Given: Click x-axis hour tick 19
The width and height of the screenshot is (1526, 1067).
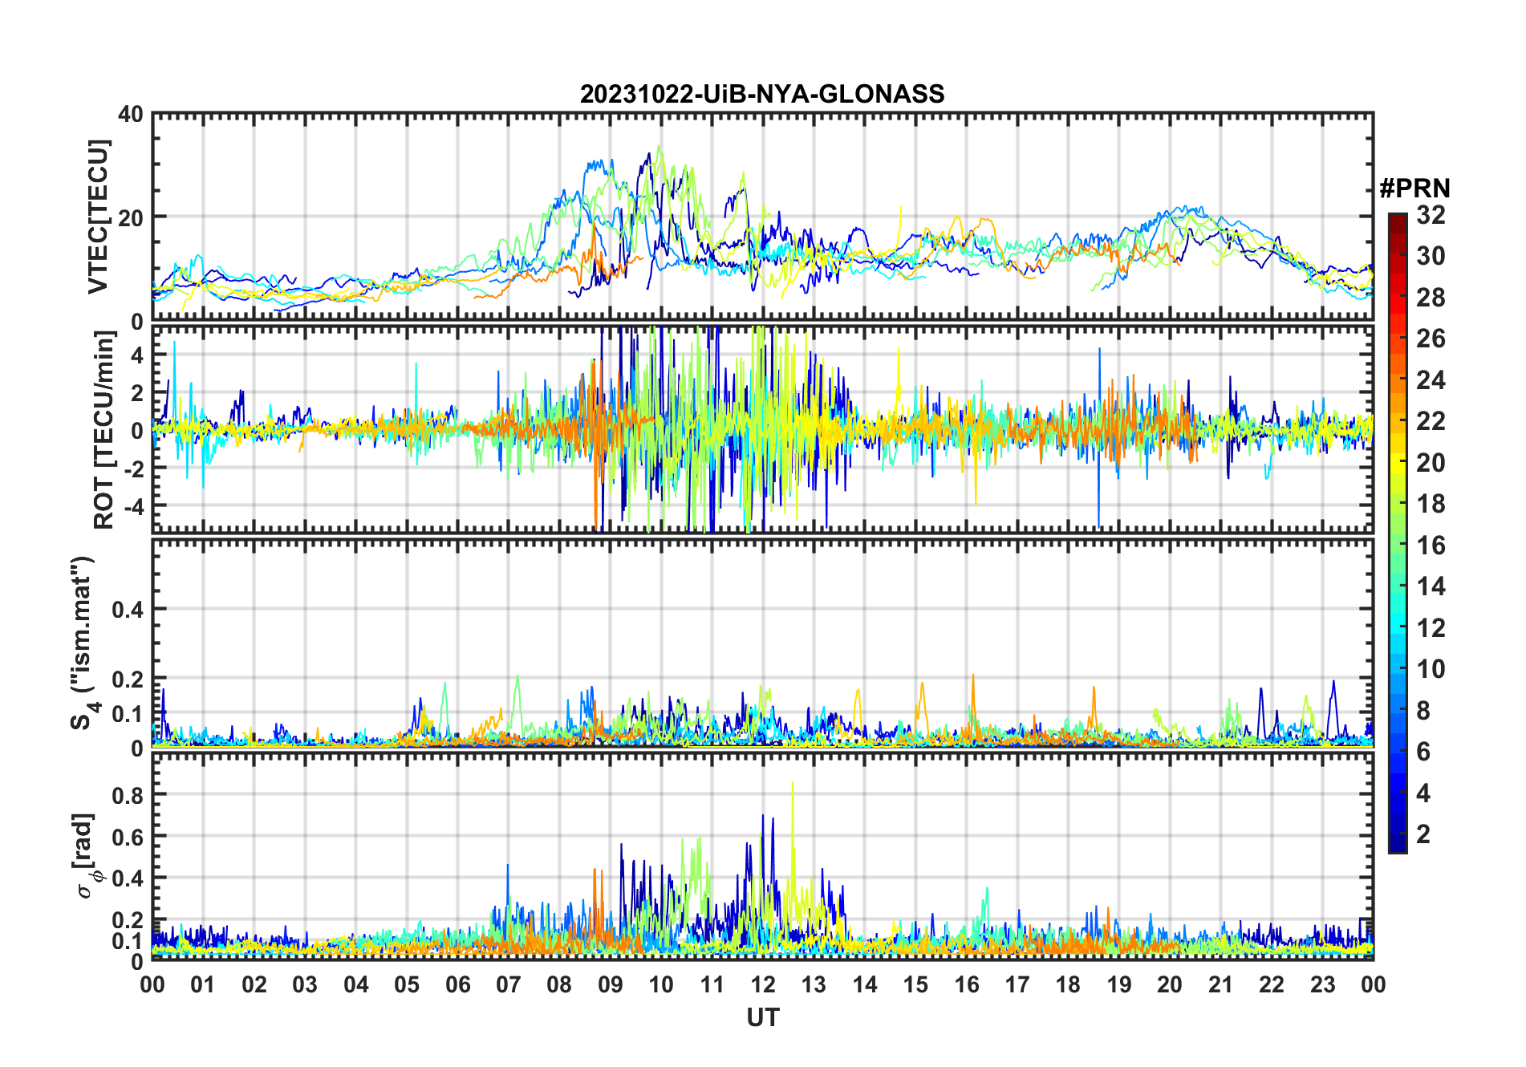Looking at the screenshot, I should pyautogui.click(x=1119, y=984).
